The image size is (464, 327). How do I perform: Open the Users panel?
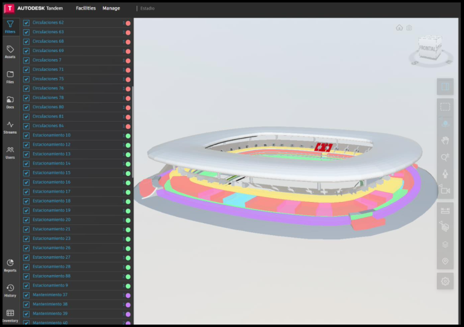[10, 153]
